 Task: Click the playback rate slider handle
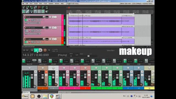pyautogui.click(x=89, y=56)
